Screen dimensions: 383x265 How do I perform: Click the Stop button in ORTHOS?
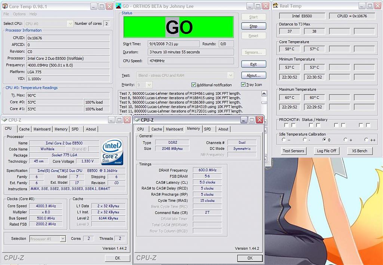254,26
